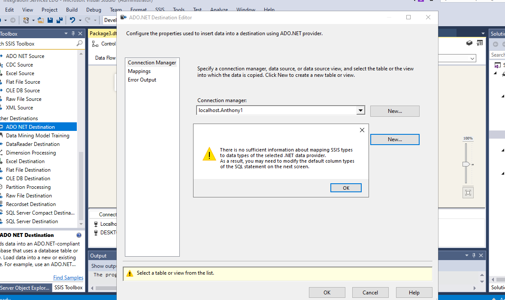Click OK in the warning message box

[346, 188]
